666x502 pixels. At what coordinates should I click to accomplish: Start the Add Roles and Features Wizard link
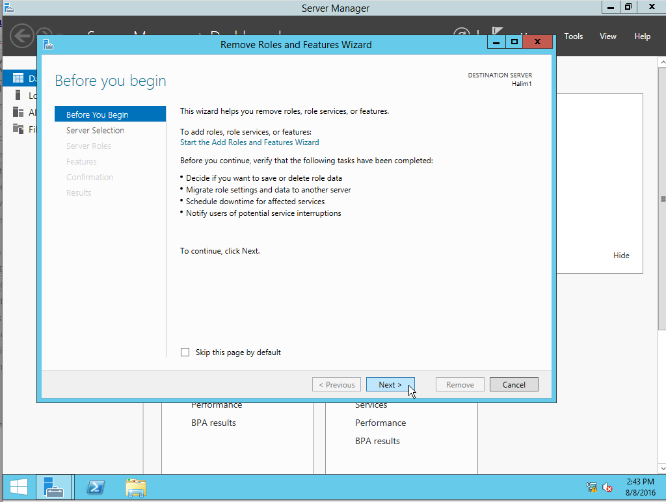[x=249, y=142]
